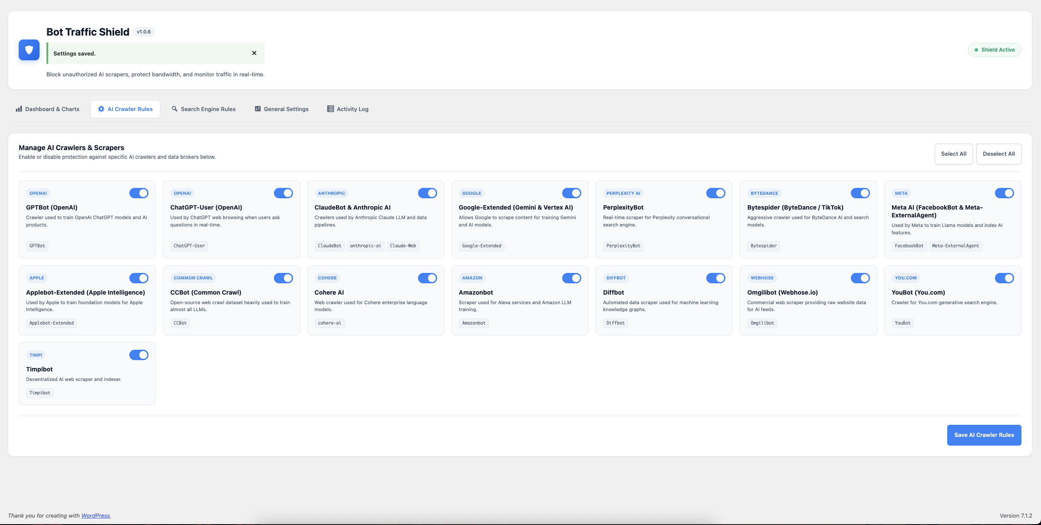Dismiss the Settings saved notice
1041x525 pixels.
point(254,53)
